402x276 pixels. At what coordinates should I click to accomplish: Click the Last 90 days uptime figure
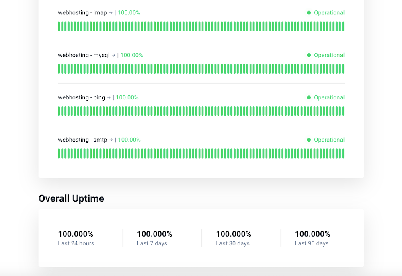click(x=312, y=234)
